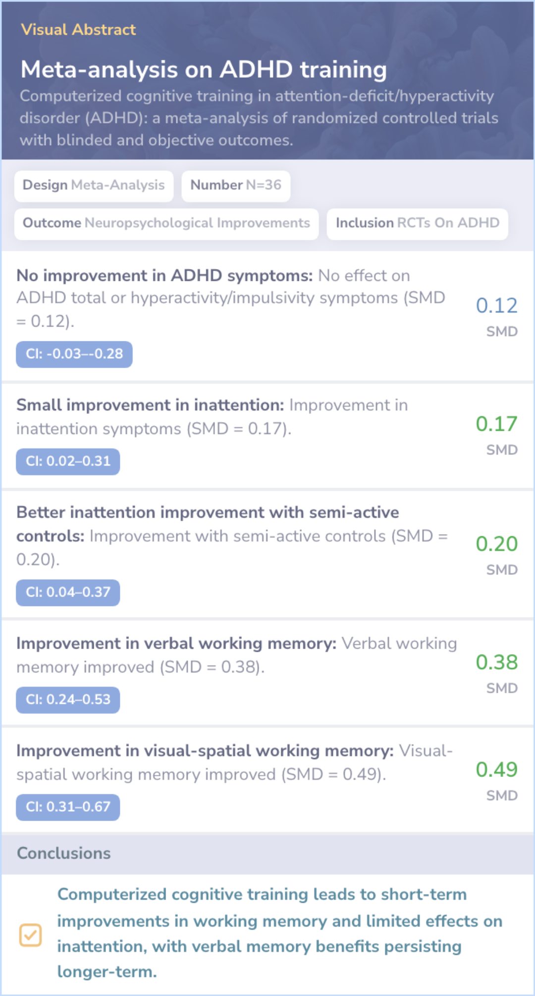Viewport: 535px width, 996px height.
Task: Select the Number N=36 tag
Action: (x=236, y=185)
